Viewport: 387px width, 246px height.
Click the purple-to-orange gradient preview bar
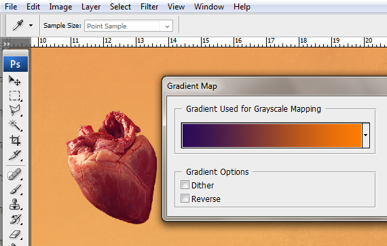[272, 136]
